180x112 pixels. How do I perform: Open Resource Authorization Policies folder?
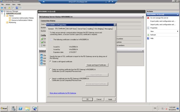pyautogui.click(x=22, y=20)
